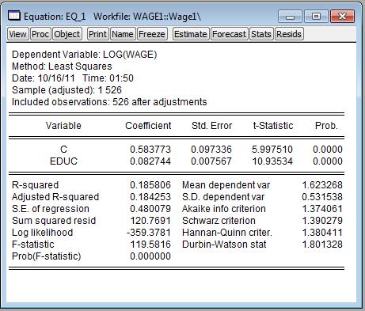Click the F-statistic value 119.5816
The height and width of the screenshot is (311, 365).
(150, 245)
